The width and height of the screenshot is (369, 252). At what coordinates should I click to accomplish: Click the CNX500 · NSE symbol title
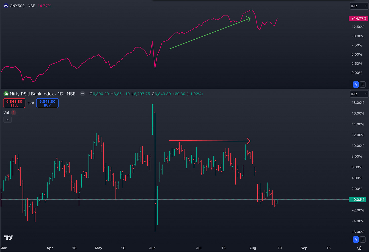22,6
